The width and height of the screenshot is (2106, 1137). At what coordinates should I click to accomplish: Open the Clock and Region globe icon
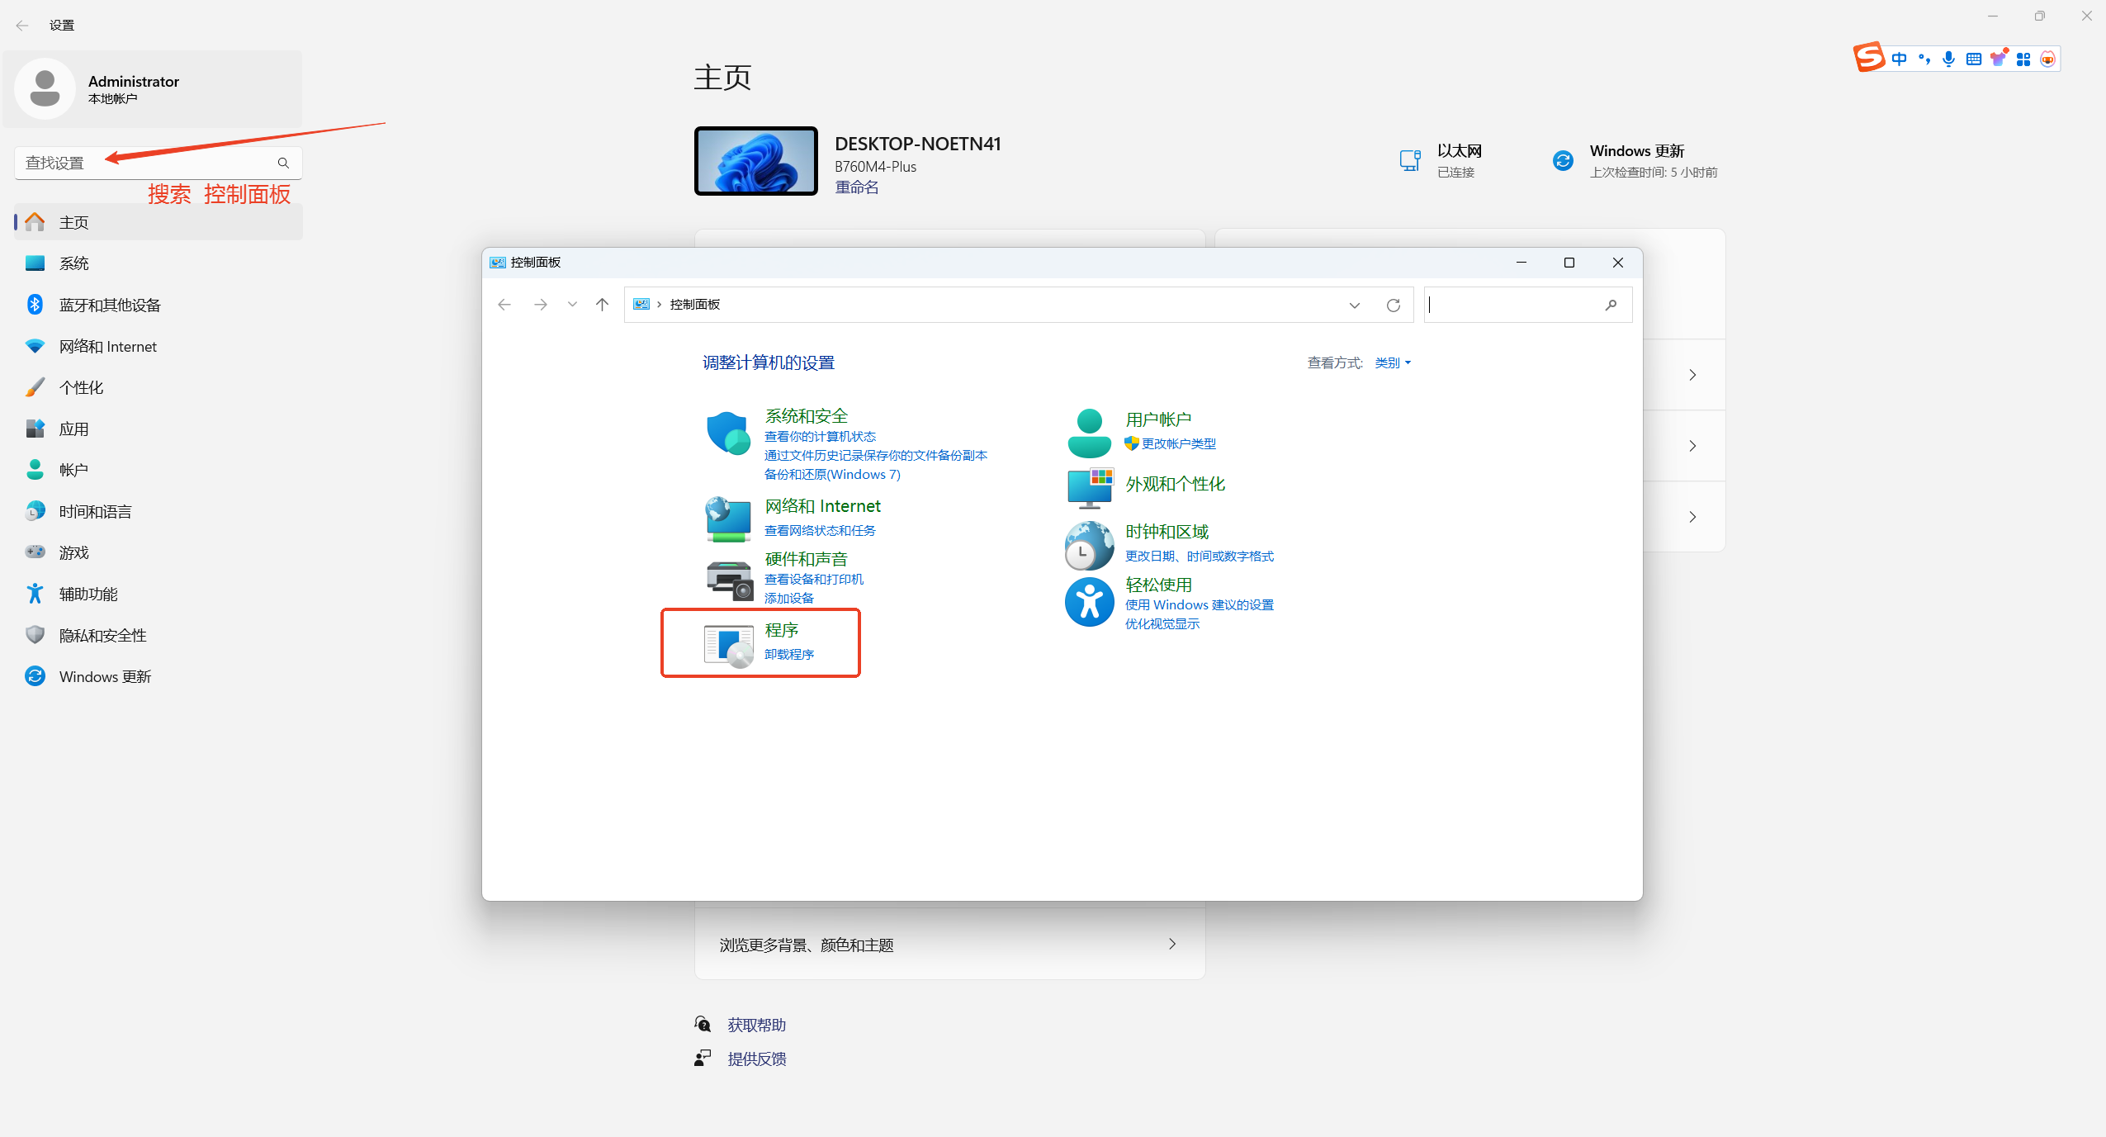[x=1089, y=546]
